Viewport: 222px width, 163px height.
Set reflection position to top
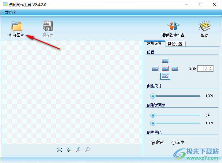pyautogui.click(x=165, y=61)
